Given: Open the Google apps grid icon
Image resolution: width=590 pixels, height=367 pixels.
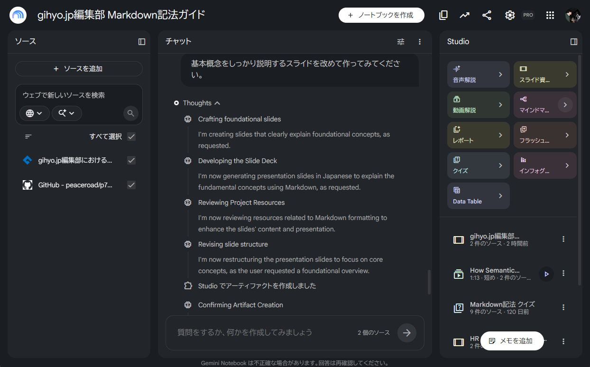Looking at the screenshot, I should click(550, 15).
